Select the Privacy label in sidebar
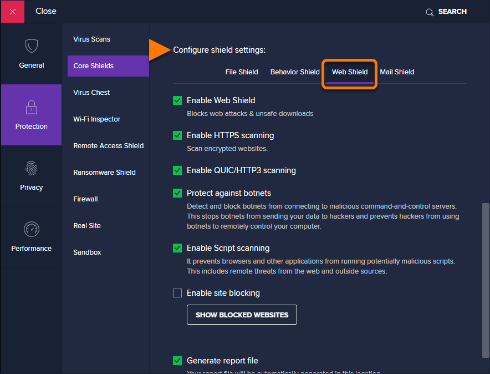 pyautogui.click(x=32, y=188)
